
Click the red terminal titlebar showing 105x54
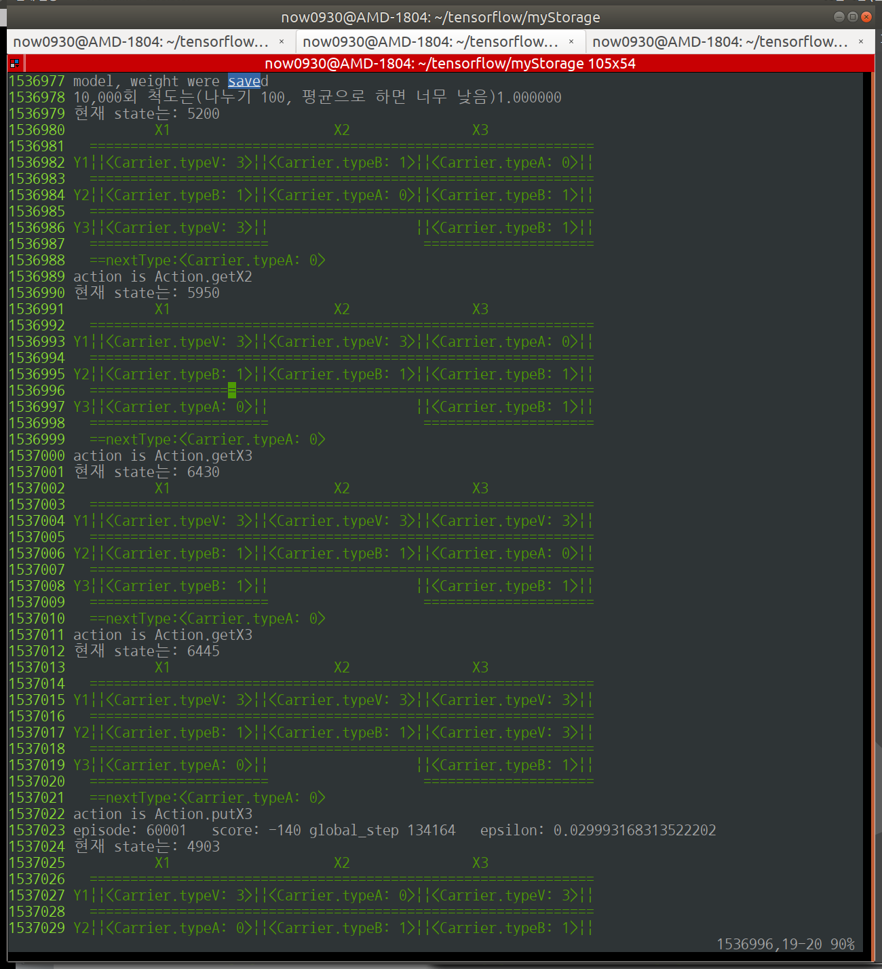pos(449,64)
